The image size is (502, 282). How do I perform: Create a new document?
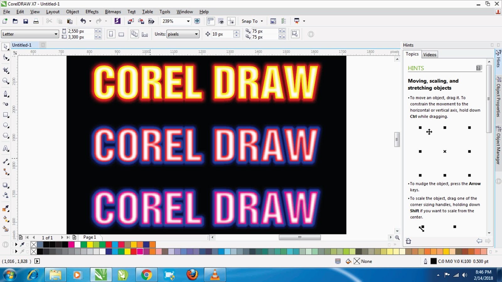(x=5, y=21)
